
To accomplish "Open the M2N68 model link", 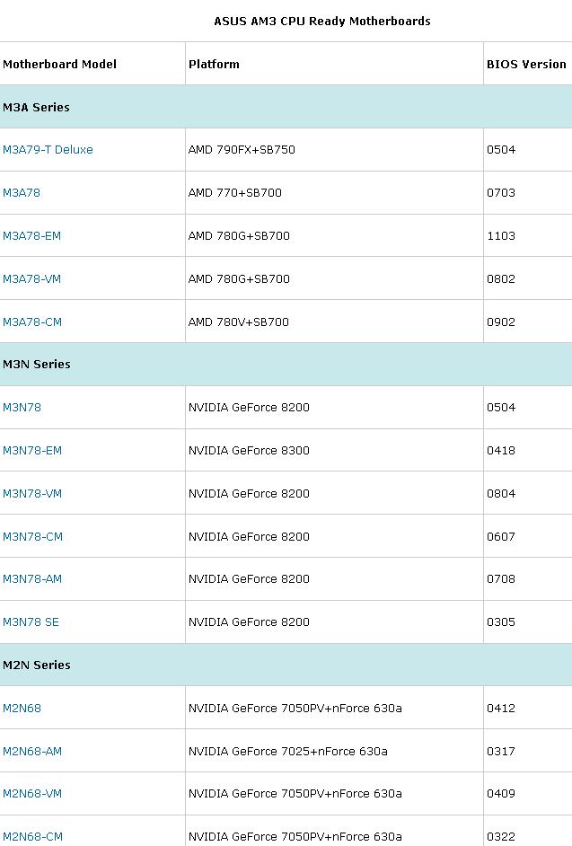I will 22,709.
